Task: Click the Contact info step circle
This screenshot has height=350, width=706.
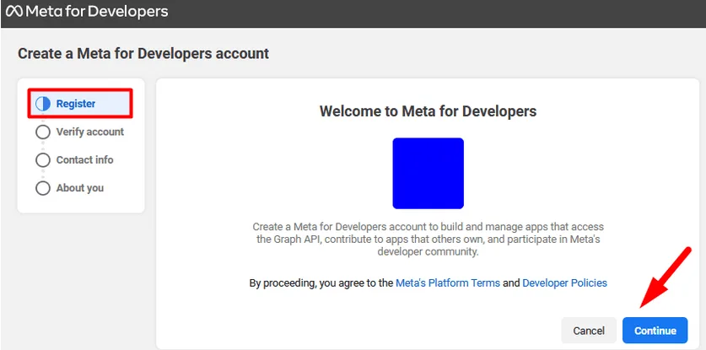Action: (43, 160)
